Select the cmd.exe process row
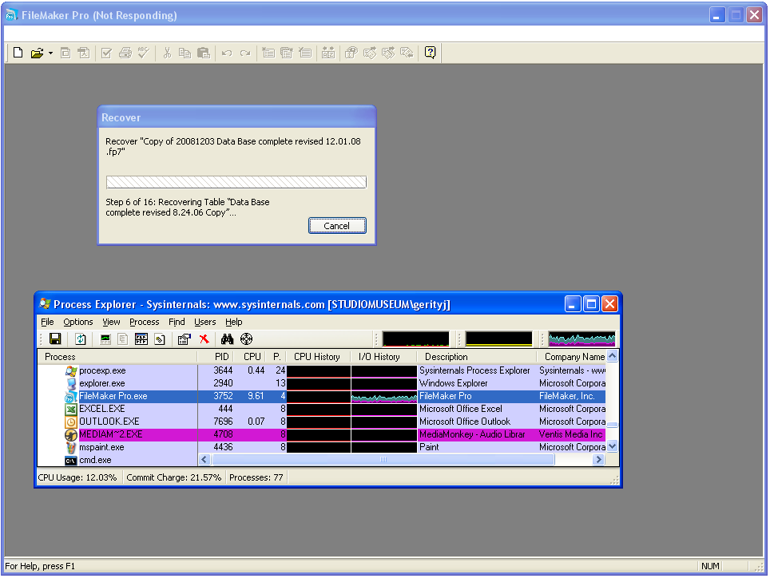This screenshot has height=582, width=774. coord(117,460)
